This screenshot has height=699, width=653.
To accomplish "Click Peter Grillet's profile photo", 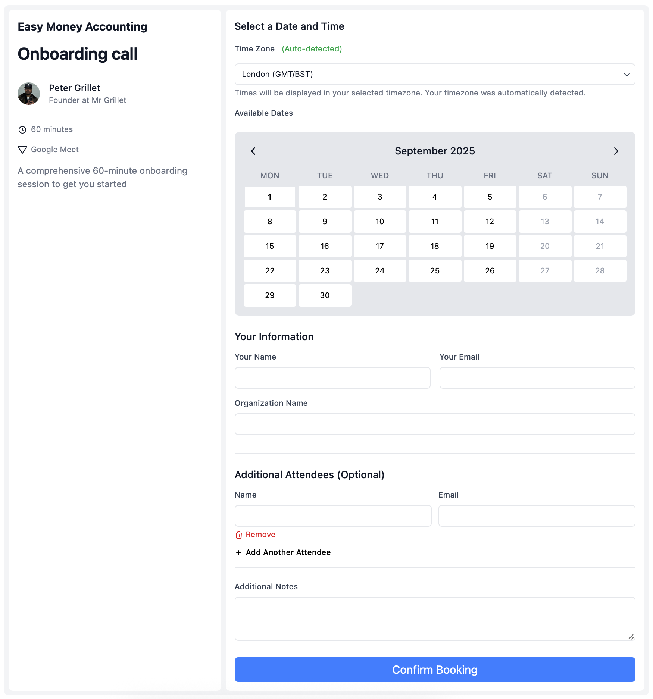I will coord(28,94).
